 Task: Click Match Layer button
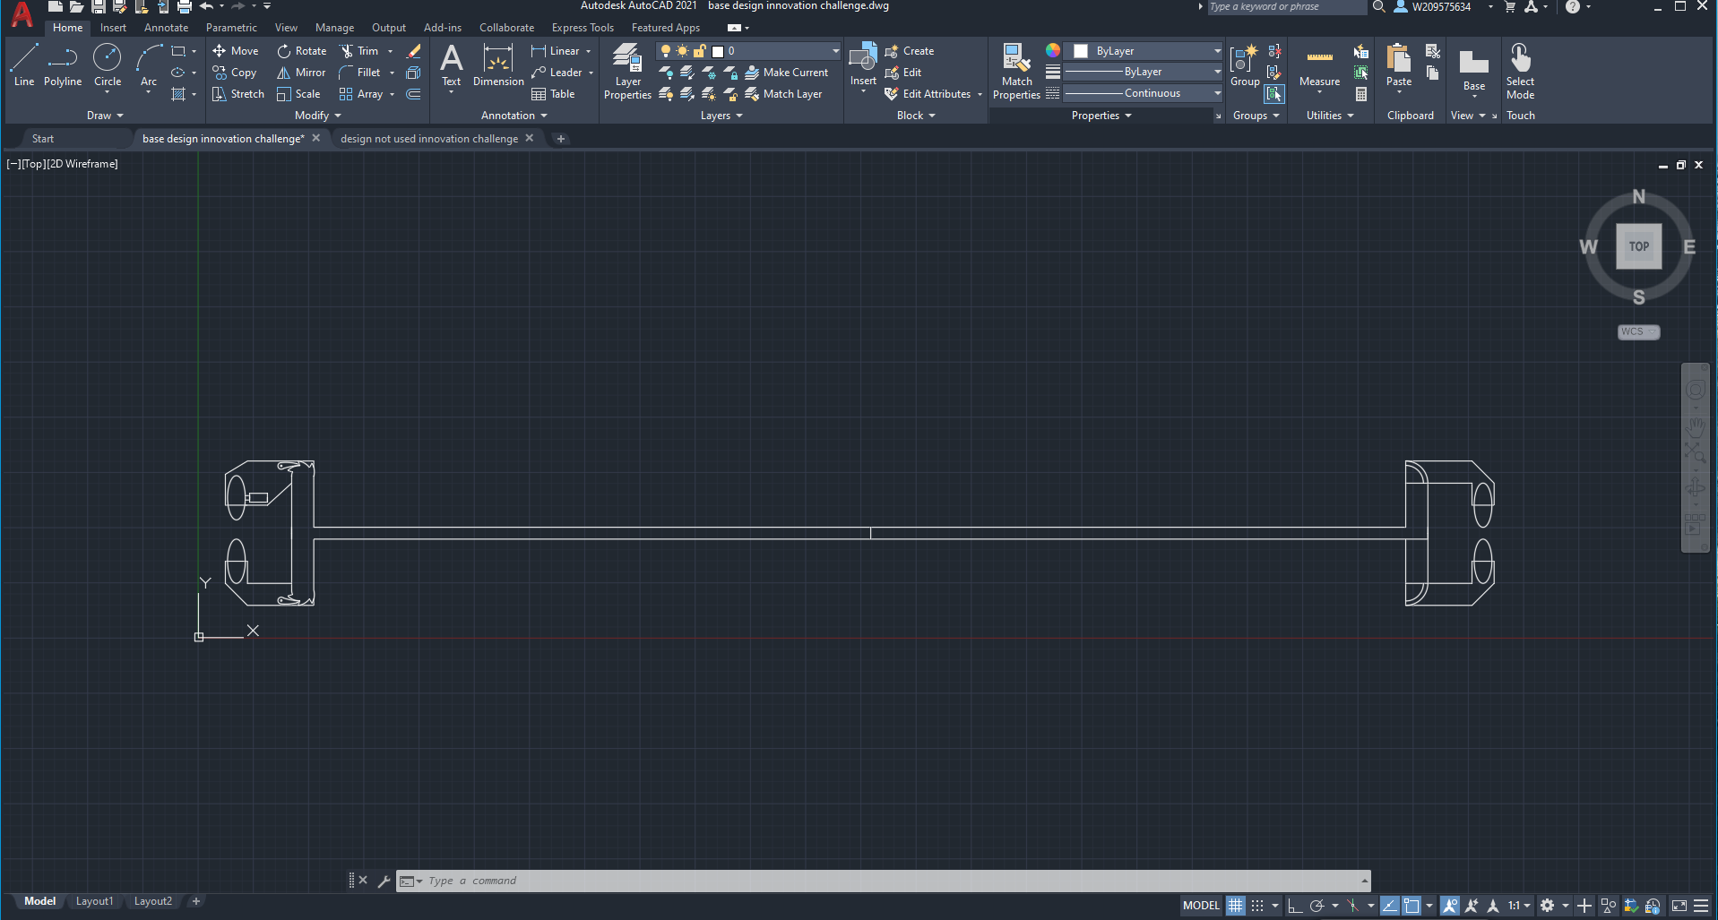tap(784, 94)
